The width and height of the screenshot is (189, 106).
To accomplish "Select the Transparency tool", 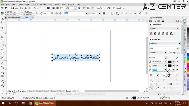I will [2, 76].
